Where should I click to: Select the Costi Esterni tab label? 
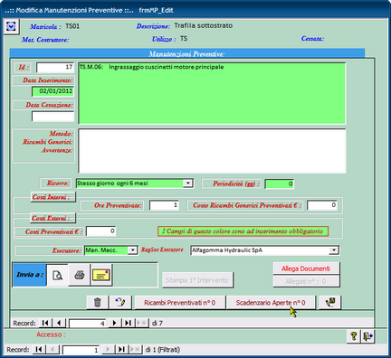pyautogui.click(x=52, y=218)
